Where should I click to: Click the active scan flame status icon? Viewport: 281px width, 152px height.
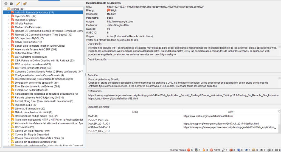(x=203, y=150)
